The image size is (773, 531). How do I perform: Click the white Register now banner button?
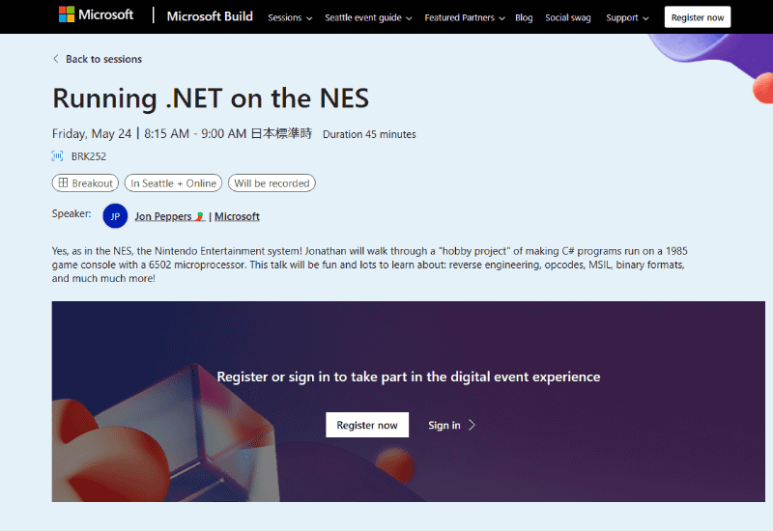tap(367, 425)
